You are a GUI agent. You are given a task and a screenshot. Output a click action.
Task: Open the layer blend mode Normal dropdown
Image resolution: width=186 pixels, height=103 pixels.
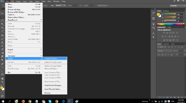tap(164, 51)
